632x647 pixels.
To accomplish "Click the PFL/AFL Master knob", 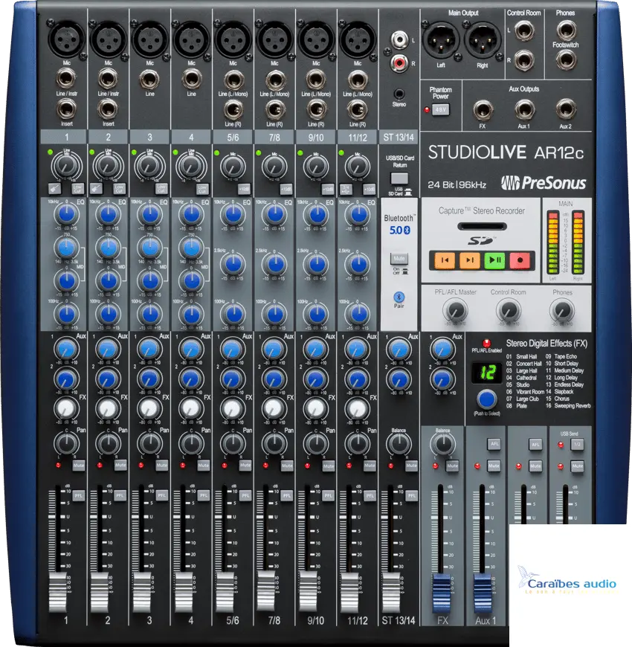I will point(456,310).
